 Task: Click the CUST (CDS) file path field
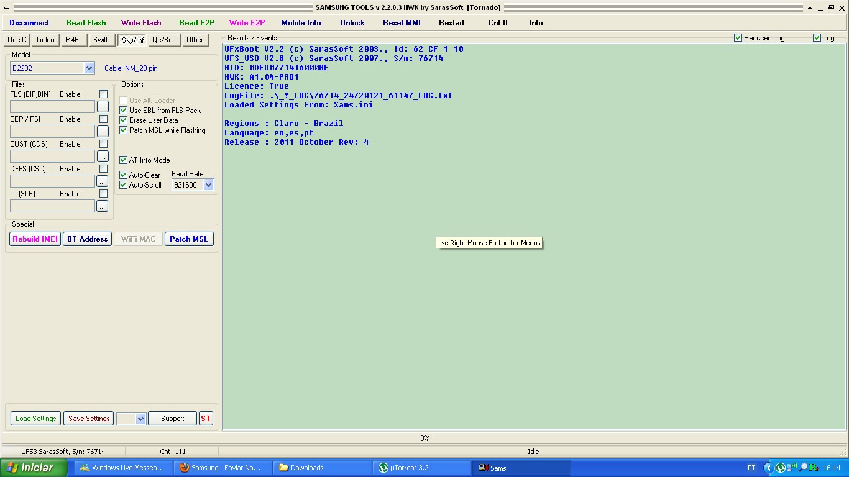52,157
